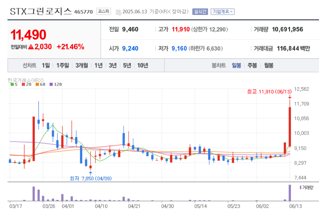Select the 1일 line chart tab
This screenshot has width=319, height=215.
pos(46,66)
